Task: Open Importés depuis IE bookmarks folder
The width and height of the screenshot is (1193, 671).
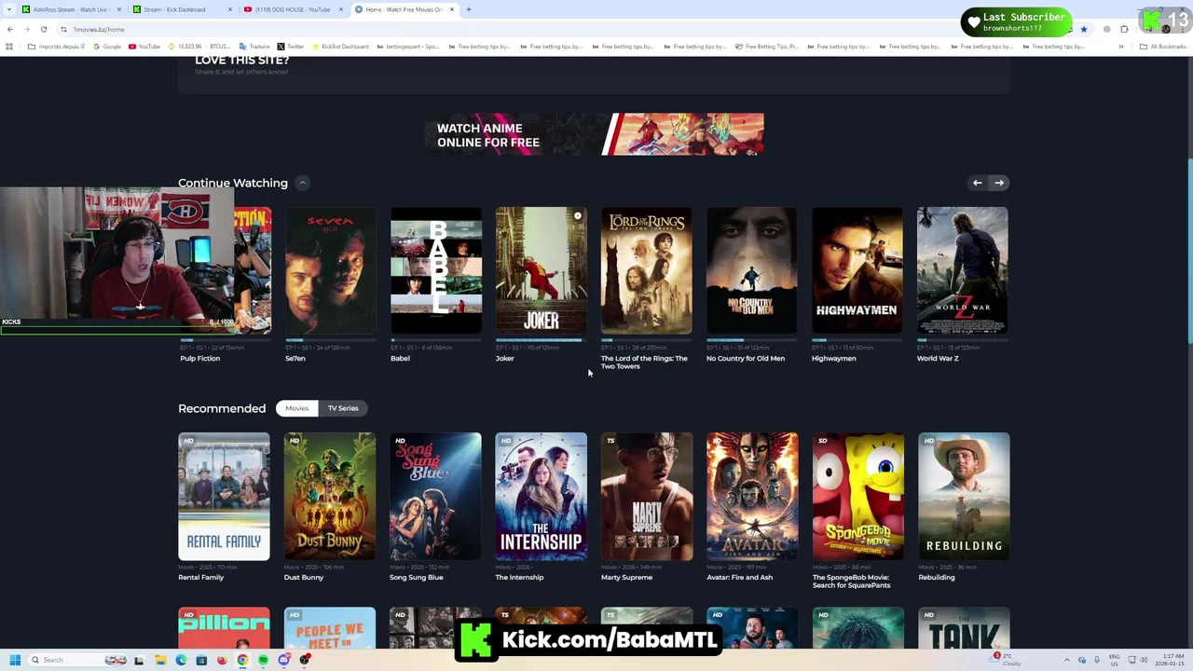Action: 56,47
